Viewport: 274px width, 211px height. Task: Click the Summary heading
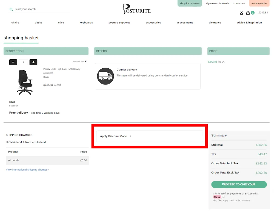coord(219,135)
